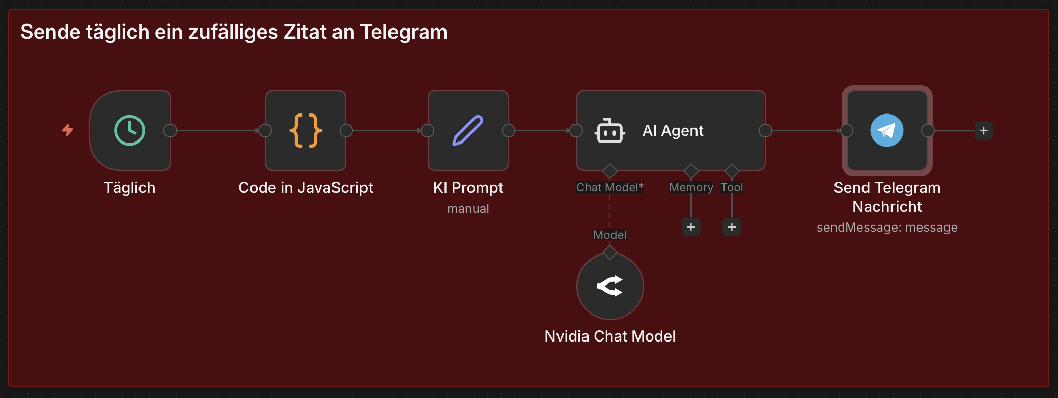Add a Tool sub-node with plus button
Screen dimensions: 1058x398
pyautogui.click(x=732, y=227)
